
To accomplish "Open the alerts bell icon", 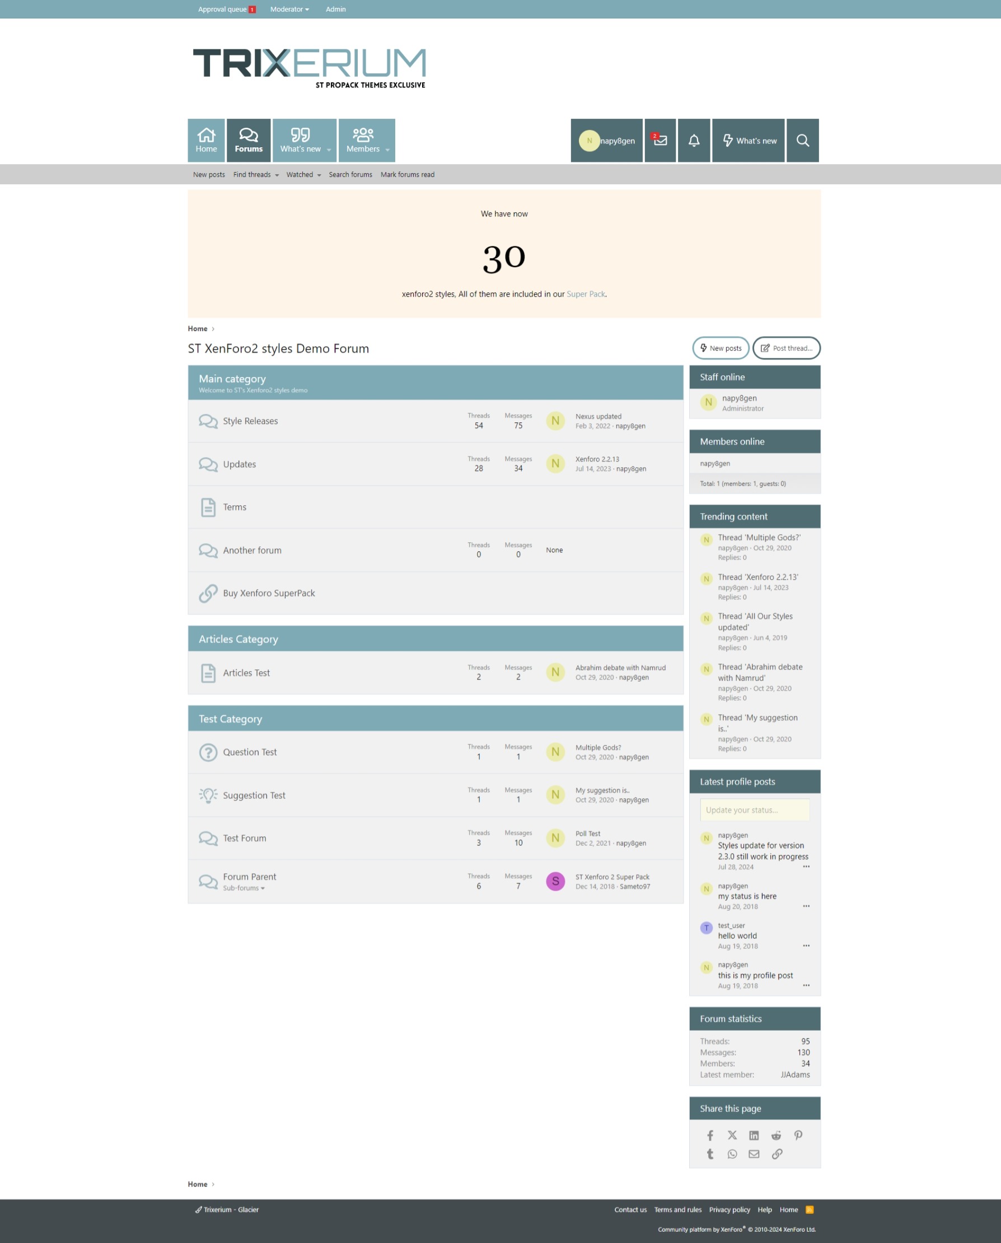I will [x=694, y=140].
